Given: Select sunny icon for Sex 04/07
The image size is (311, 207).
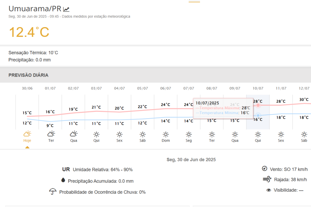Looking at the screenshot, I should (120, 134).
